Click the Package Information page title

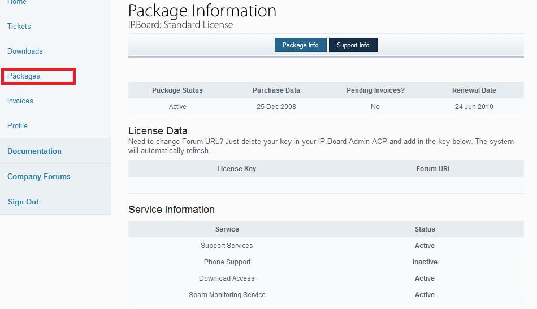202,11
